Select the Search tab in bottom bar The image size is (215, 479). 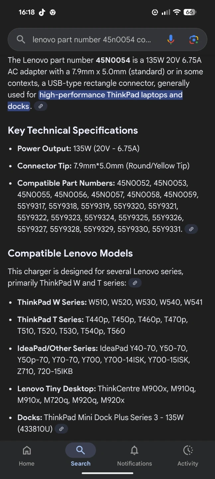tap(80, 456)
